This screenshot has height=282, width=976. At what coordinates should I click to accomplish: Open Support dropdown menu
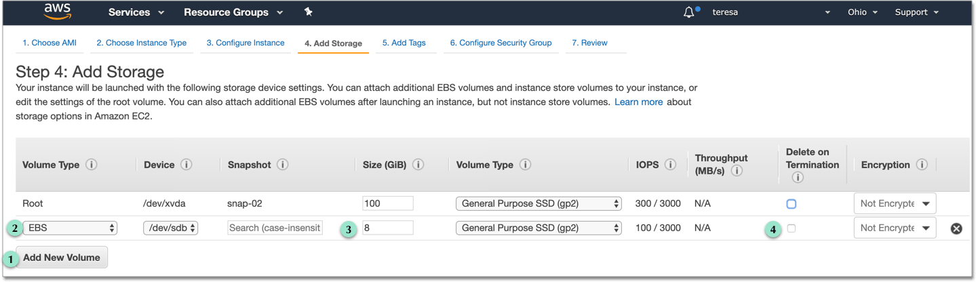click(x=917, y=12)
